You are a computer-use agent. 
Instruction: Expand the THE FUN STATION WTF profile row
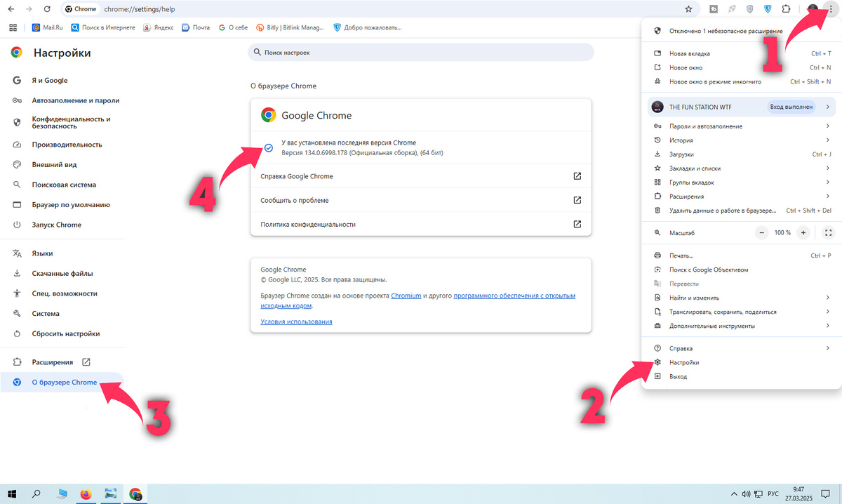742,107
